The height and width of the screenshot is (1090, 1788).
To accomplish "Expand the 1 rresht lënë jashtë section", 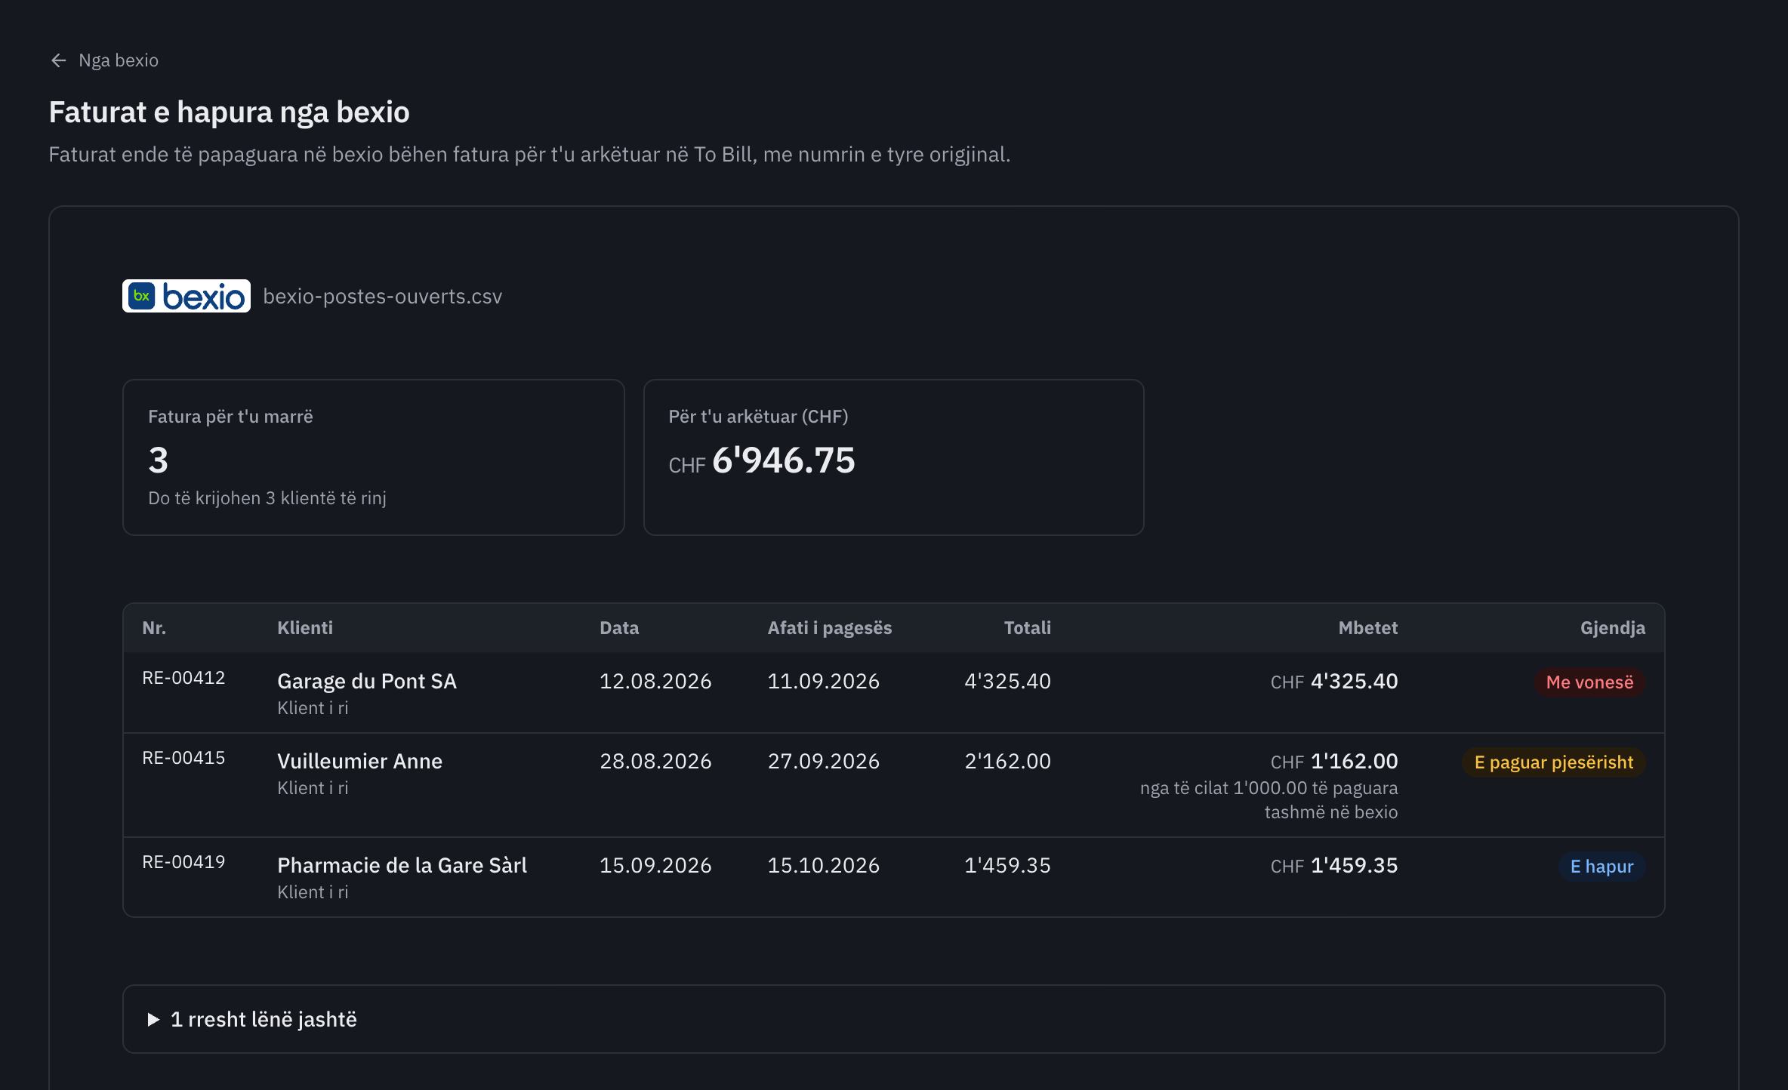I will [893, 1019].
